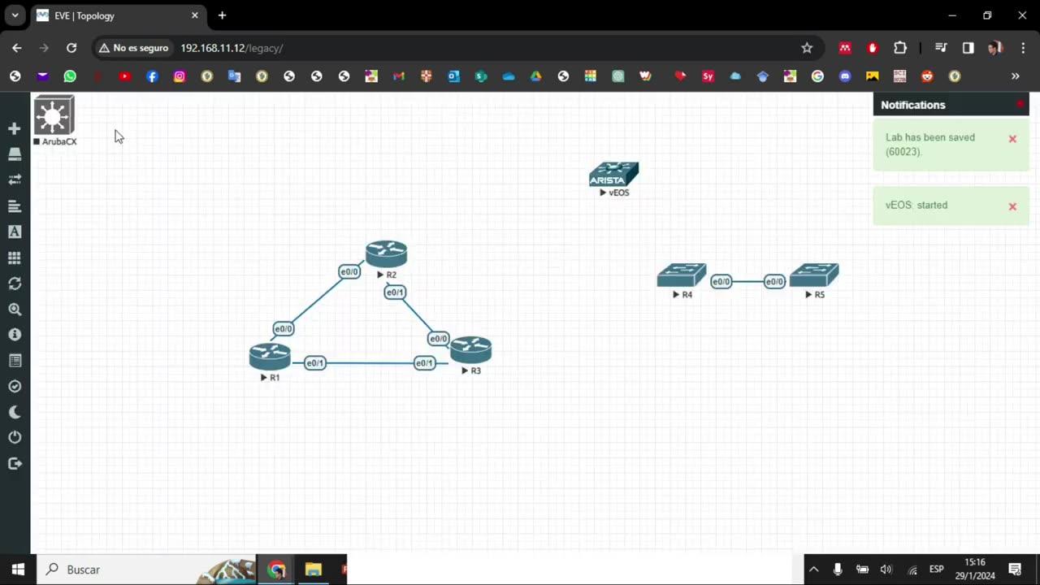Toggle night mode moon icon

[14, 412]
